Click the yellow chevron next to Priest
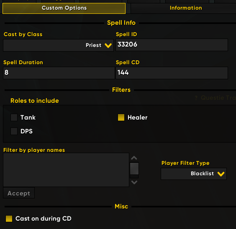 point(108,45)
